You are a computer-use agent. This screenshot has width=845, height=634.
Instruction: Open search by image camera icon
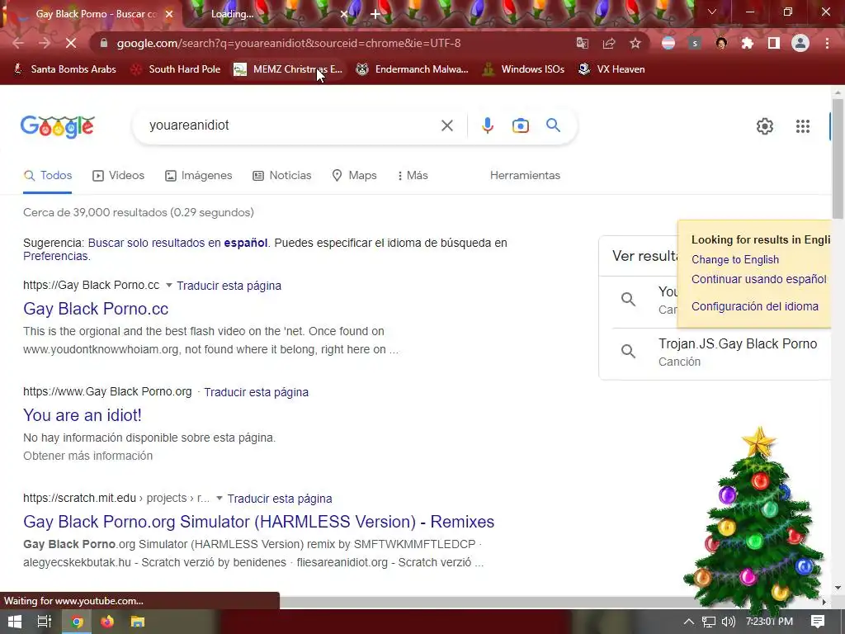tap(521, 125)
